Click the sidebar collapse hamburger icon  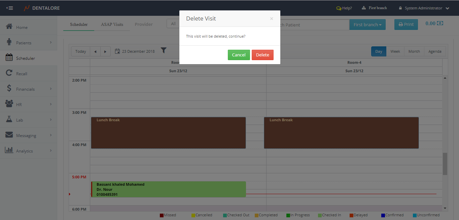click(x=9, y=8)
